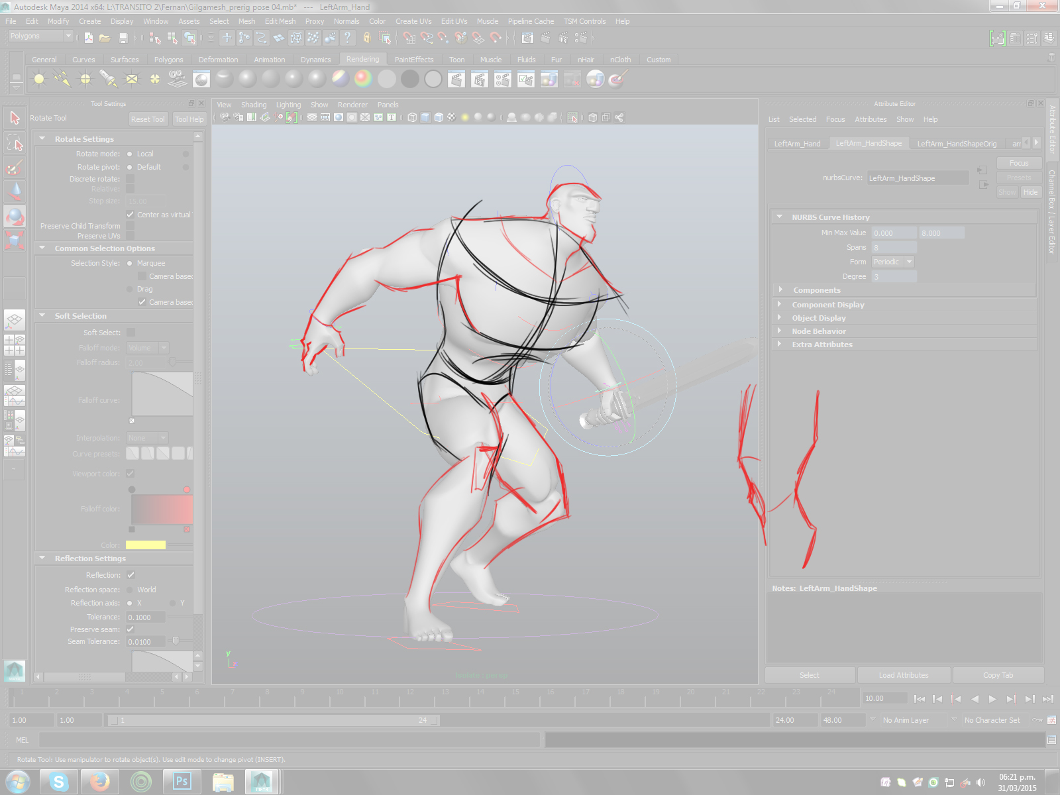Select the Lasso tool in toolbox
Viewport: 1060px width, 795px height.
point(15,142)
